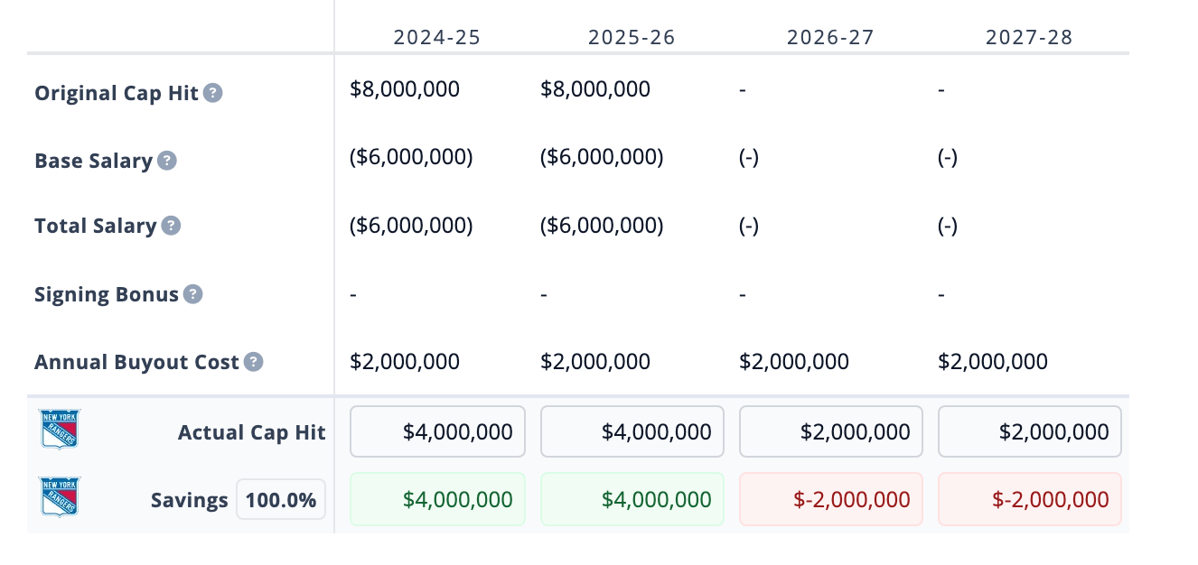Click green 2024-25 savings $4,000,000 cell
Screen dimensions: 1198x565
coord(437,499)
